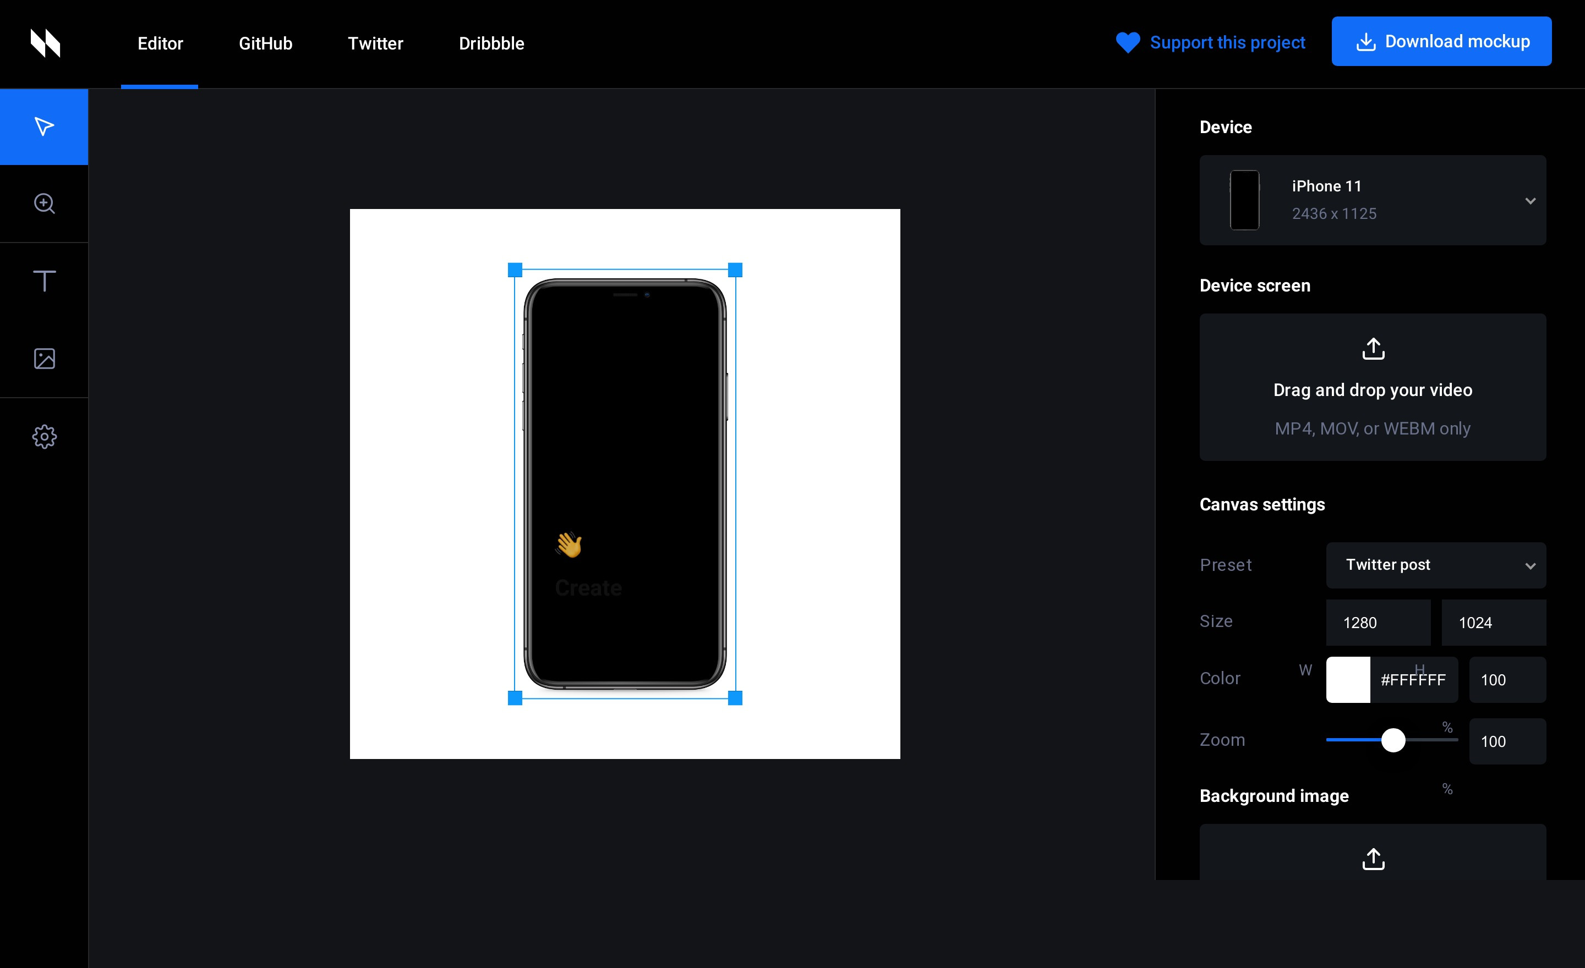Click the background image upload icon
Image resolution: width=1585 pixels, height=968 pixels.
[x=1373, y=859]
